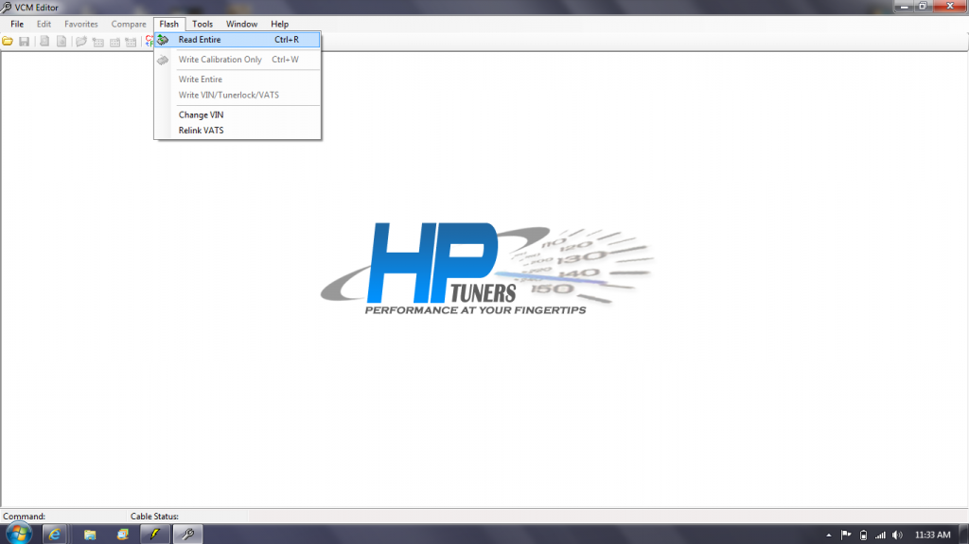
Task: Select the Write Entire menu entry
Action: (x=238, y=79)
